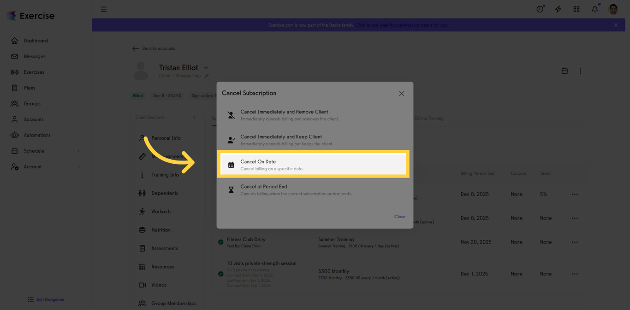630x310 pixels.
Task: Open the three-dot menu near the calendar icon
Action: [x=580, y=71]
